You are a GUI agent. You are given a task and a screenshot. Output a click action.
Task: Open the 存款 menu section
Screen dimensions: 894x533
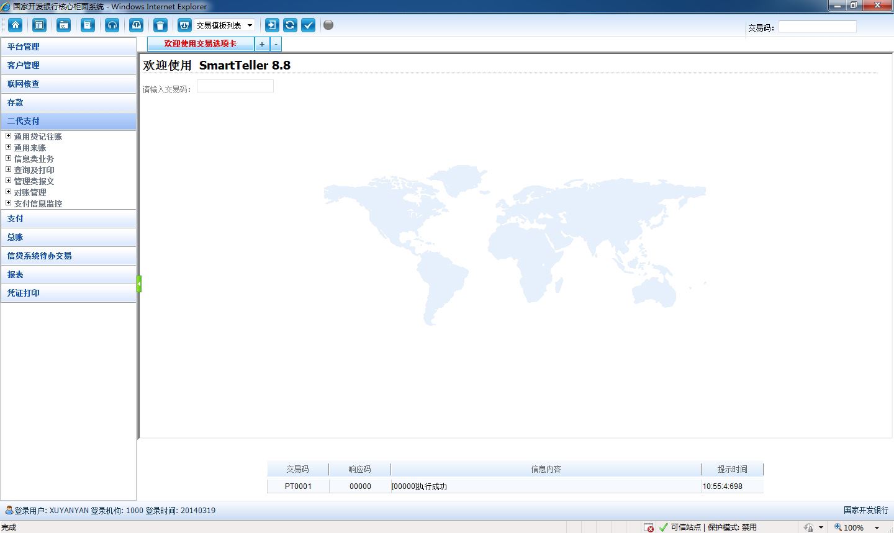pos(68,102)
